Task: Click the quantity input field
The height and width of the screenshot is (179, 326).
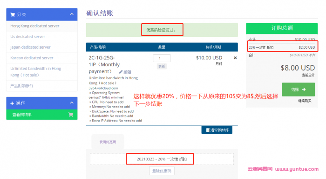Action: click(x=162, y=58)
